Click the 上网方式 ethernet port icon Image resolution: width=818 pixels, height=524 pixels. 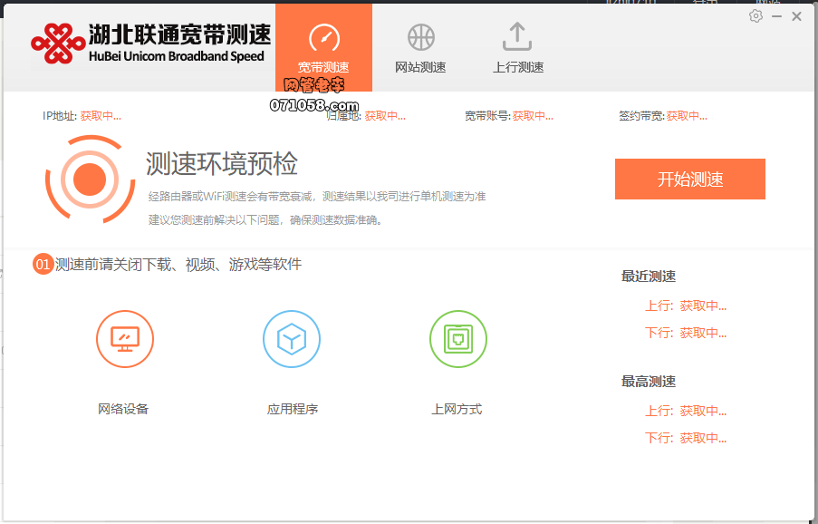[457, 339]
